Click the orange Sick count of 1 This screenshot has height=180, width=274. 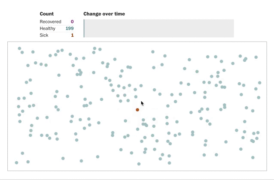coord(72,35)
